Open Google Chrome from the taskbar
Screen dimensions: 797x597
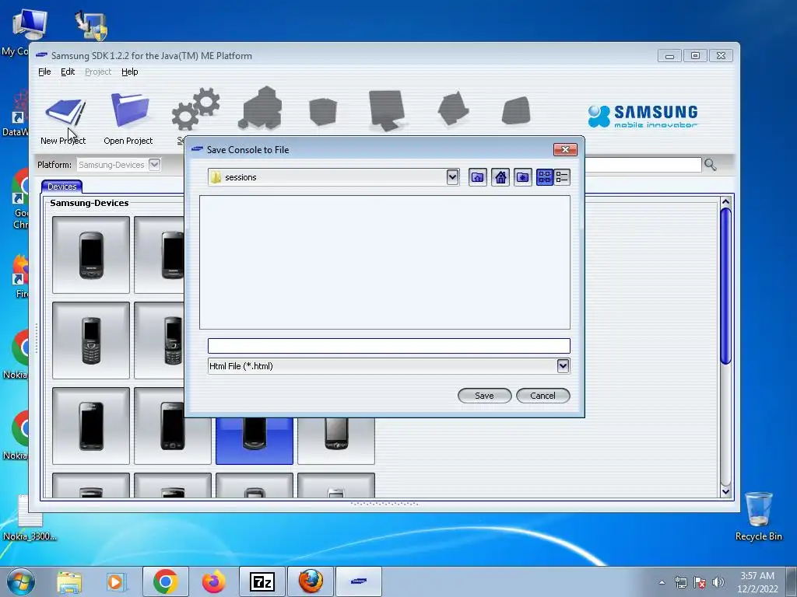pos(166,581)
